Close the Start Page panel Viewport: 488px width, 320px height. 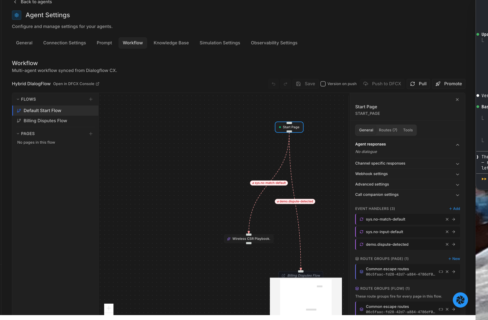click(457, 99)
